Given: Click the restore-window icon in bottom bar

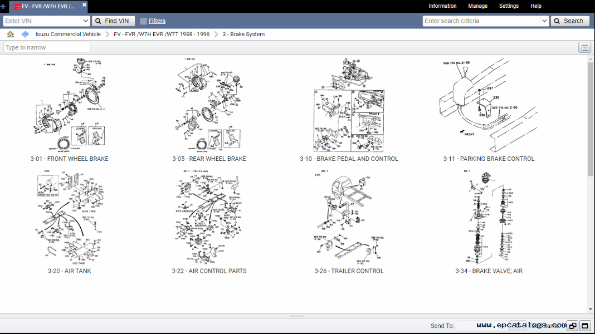Looking at the screenshot, I should click(573, 326).
